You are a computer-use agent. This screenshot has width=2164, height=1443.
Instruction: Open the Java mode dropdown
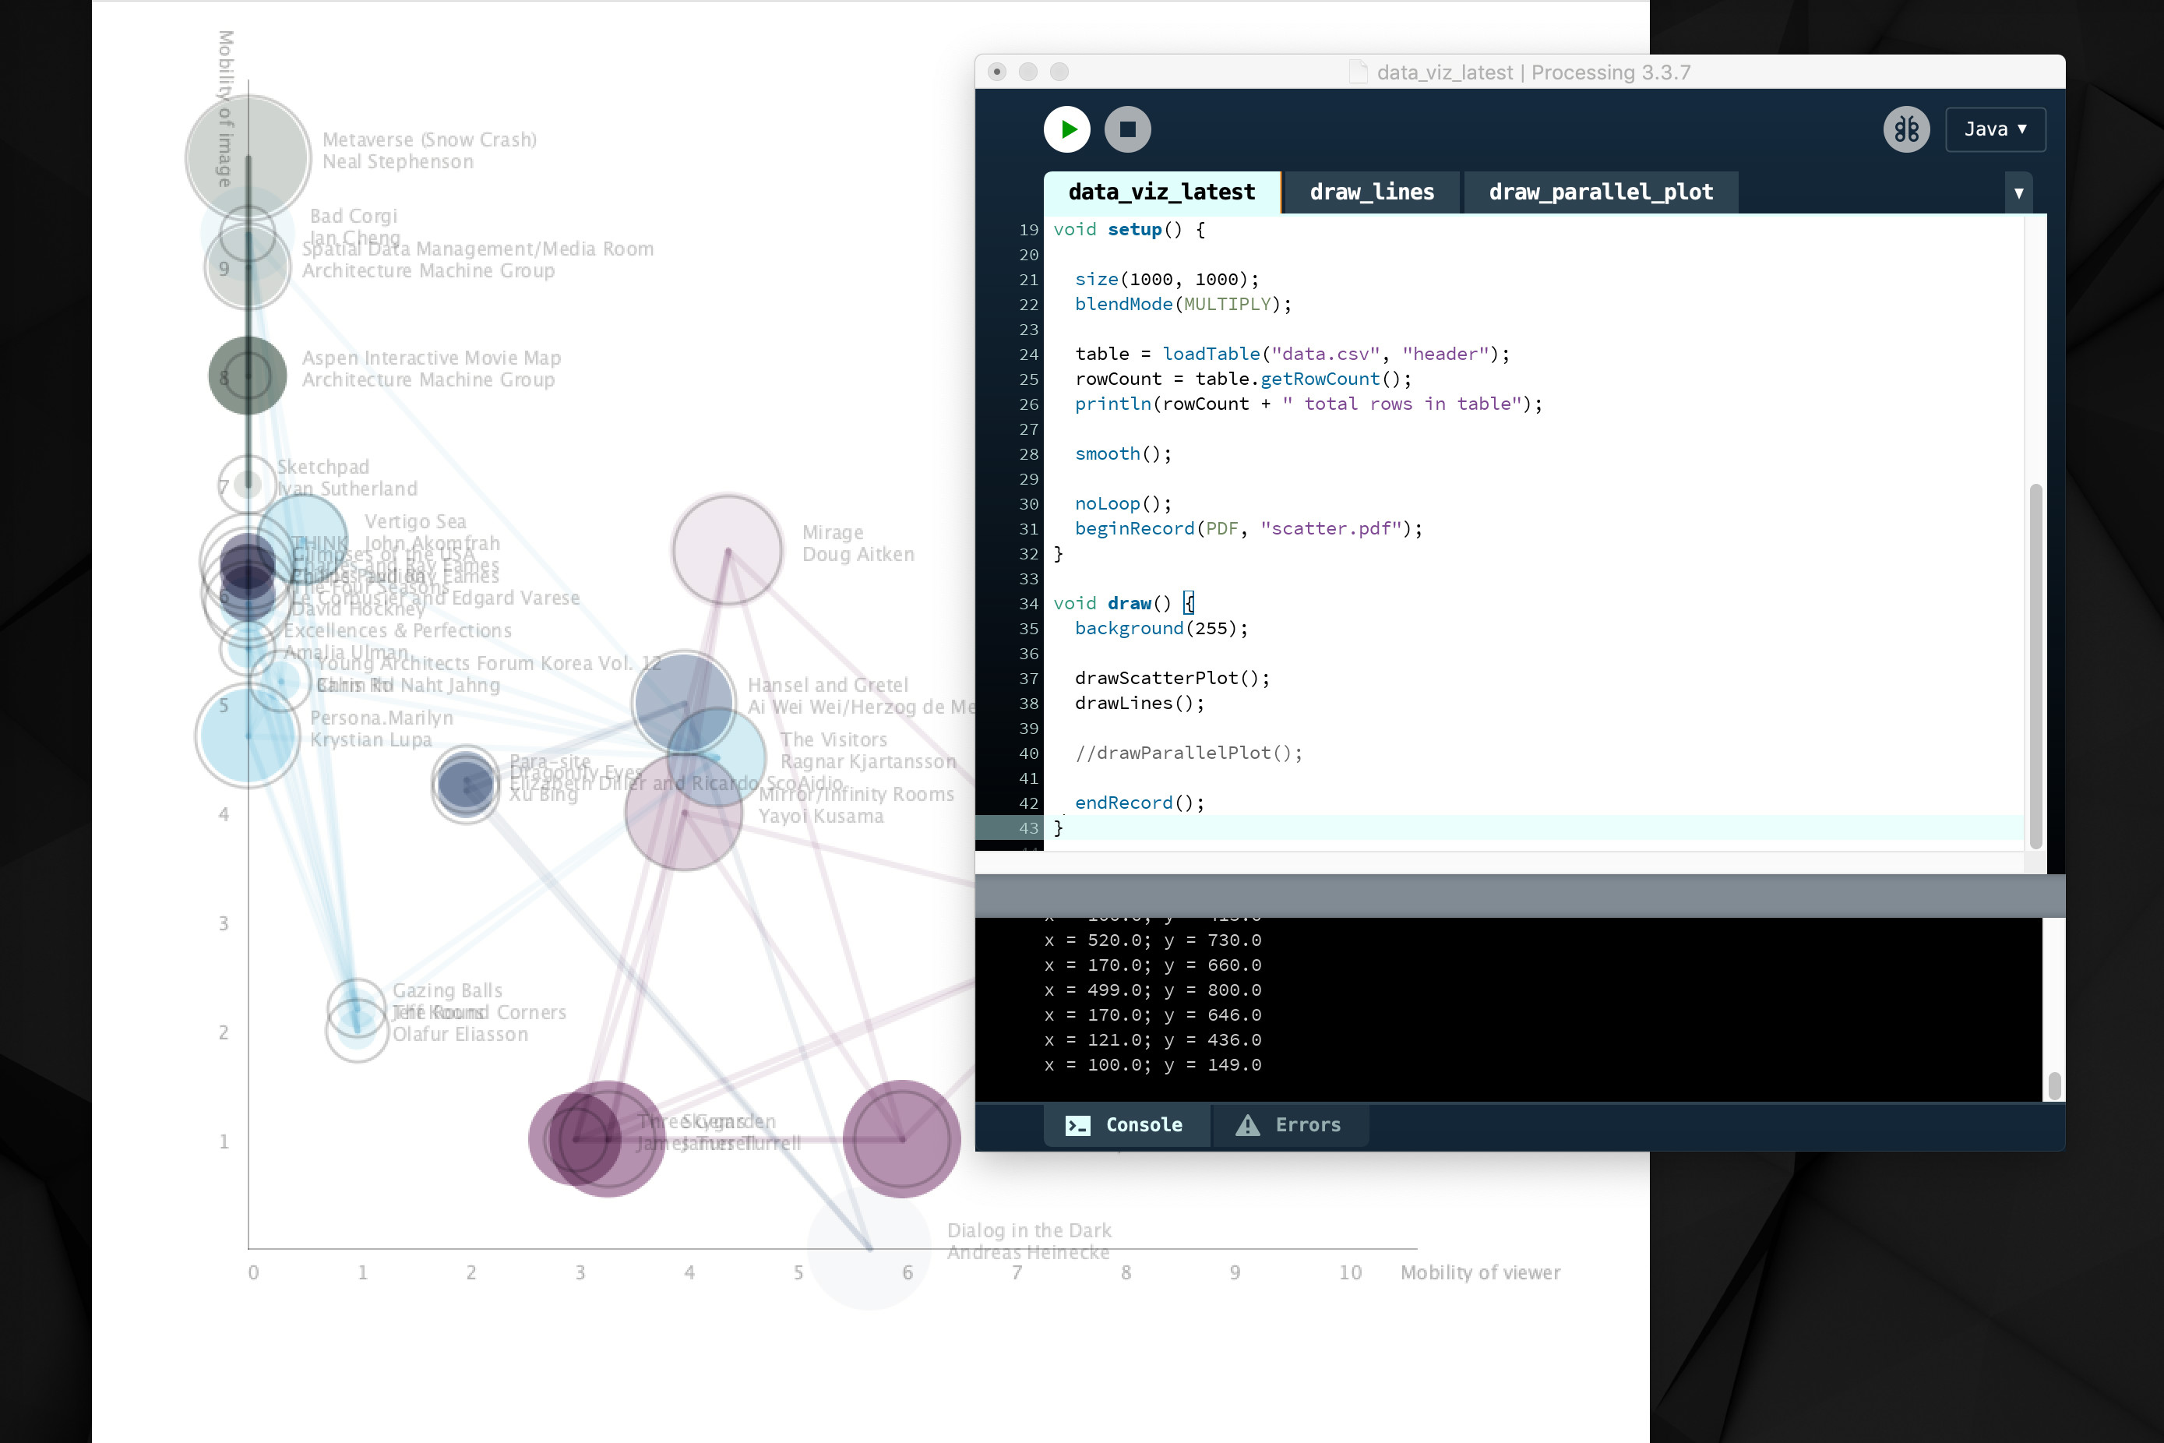pyautogui.click(x=1995, y=129)
